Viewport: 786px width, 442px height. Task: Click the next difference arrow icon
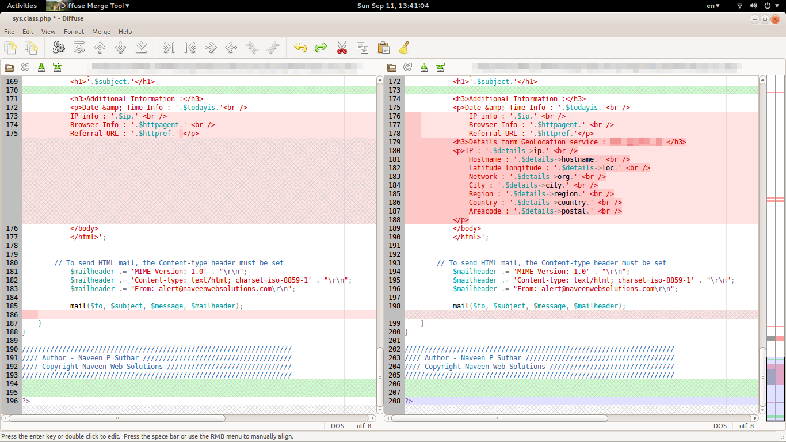click(121, 47)
